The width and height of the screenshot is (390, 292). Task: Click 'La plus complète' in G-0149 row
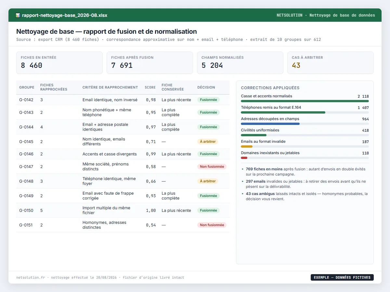[x=171, y=196]
